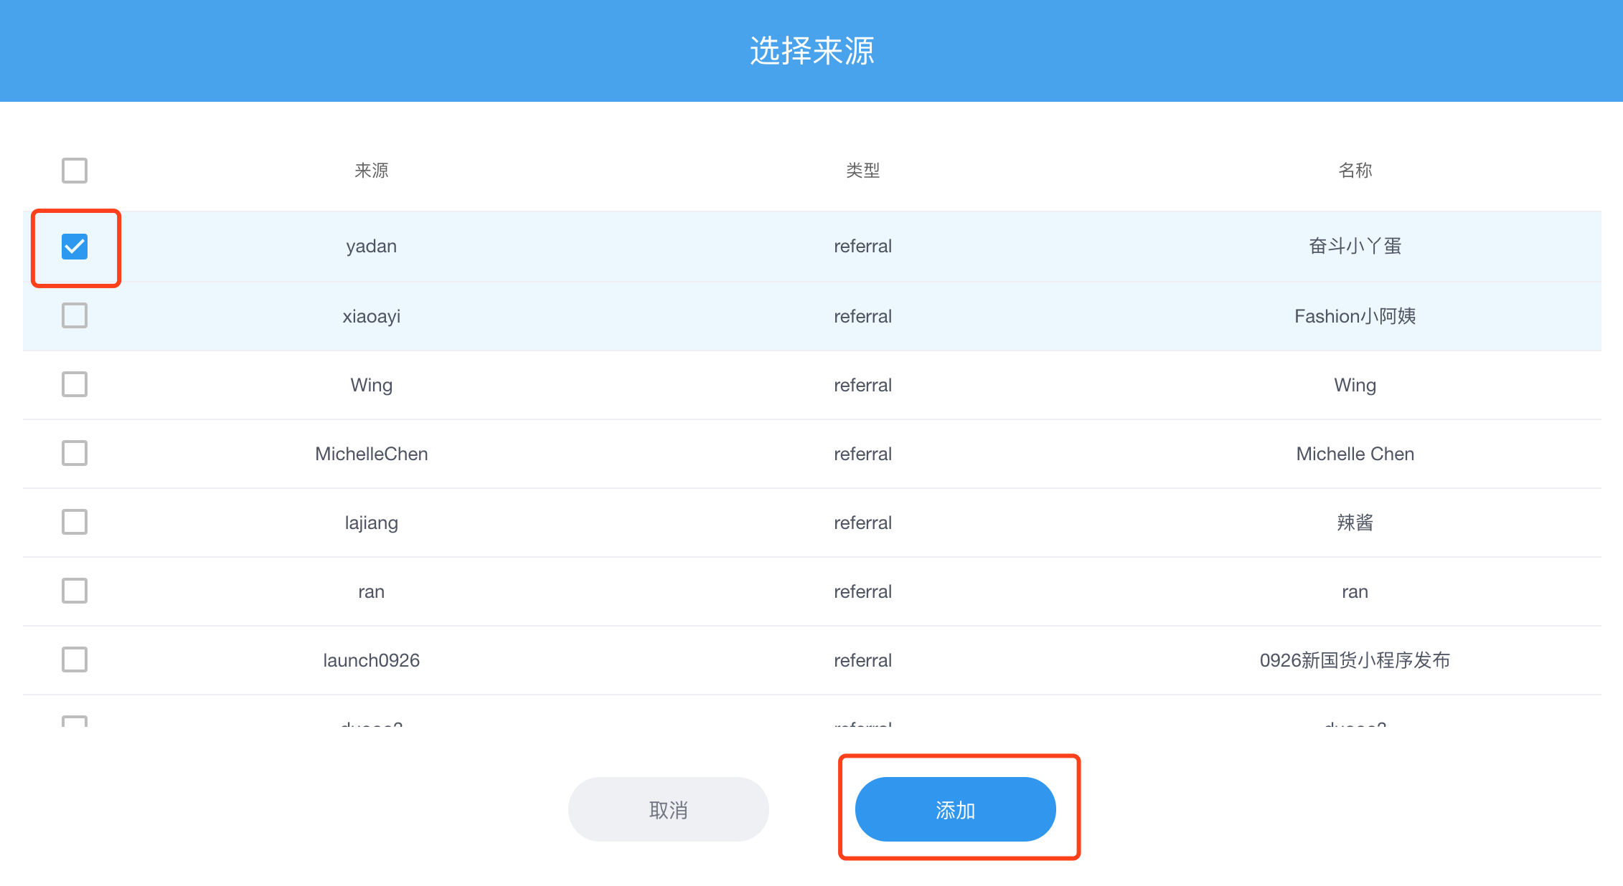Click the Fashion小阿姨 name cell

tap(1355, 316)
